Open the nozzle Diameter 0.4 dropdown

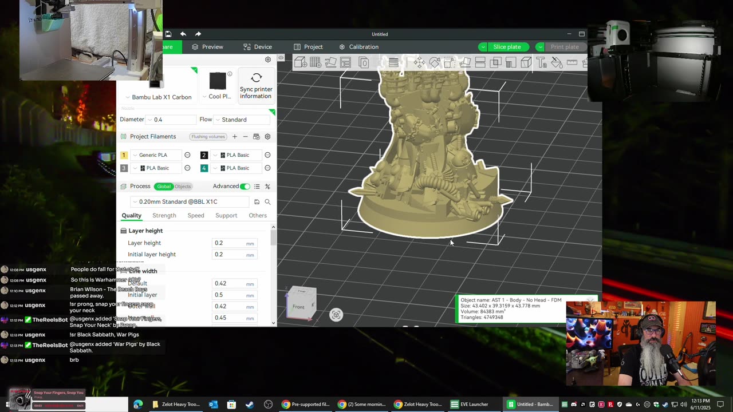(171, 120)
